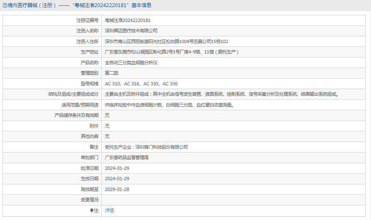Select remark 受托生产企业：深圳普门科技股份有限公司
371x220 pixels.
tap(146, 147)
